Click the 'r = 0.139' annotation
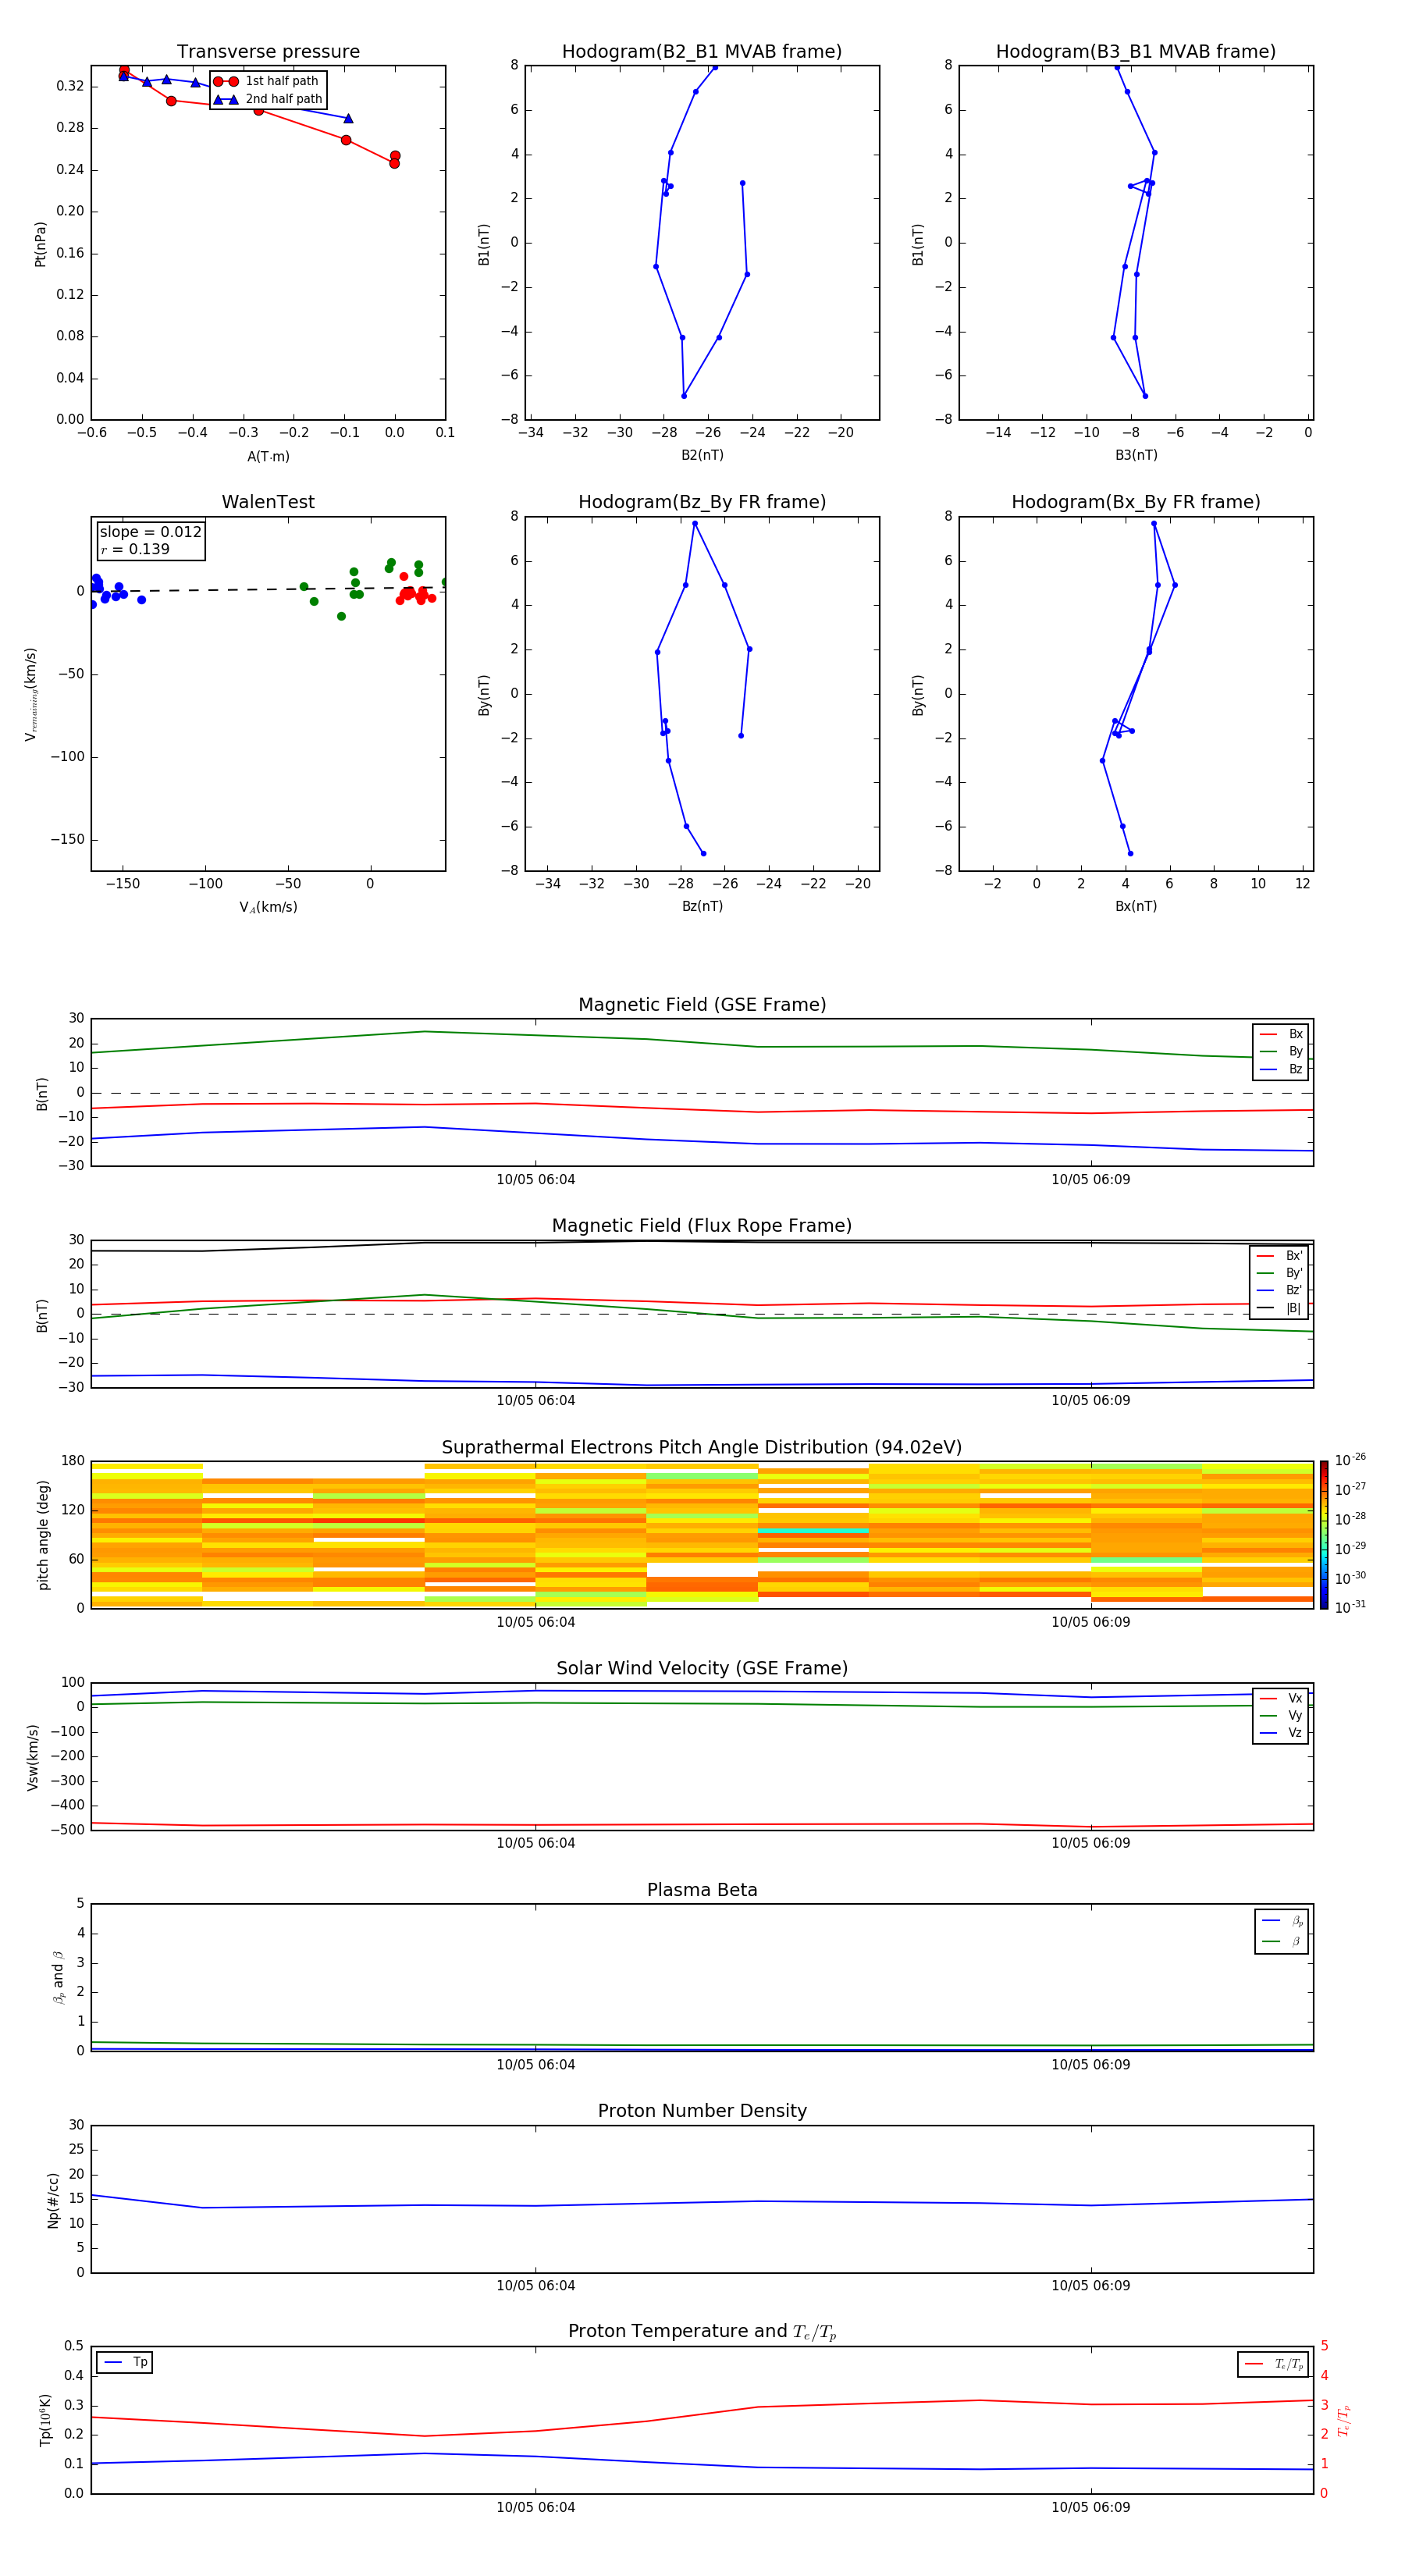 (135, 549)
